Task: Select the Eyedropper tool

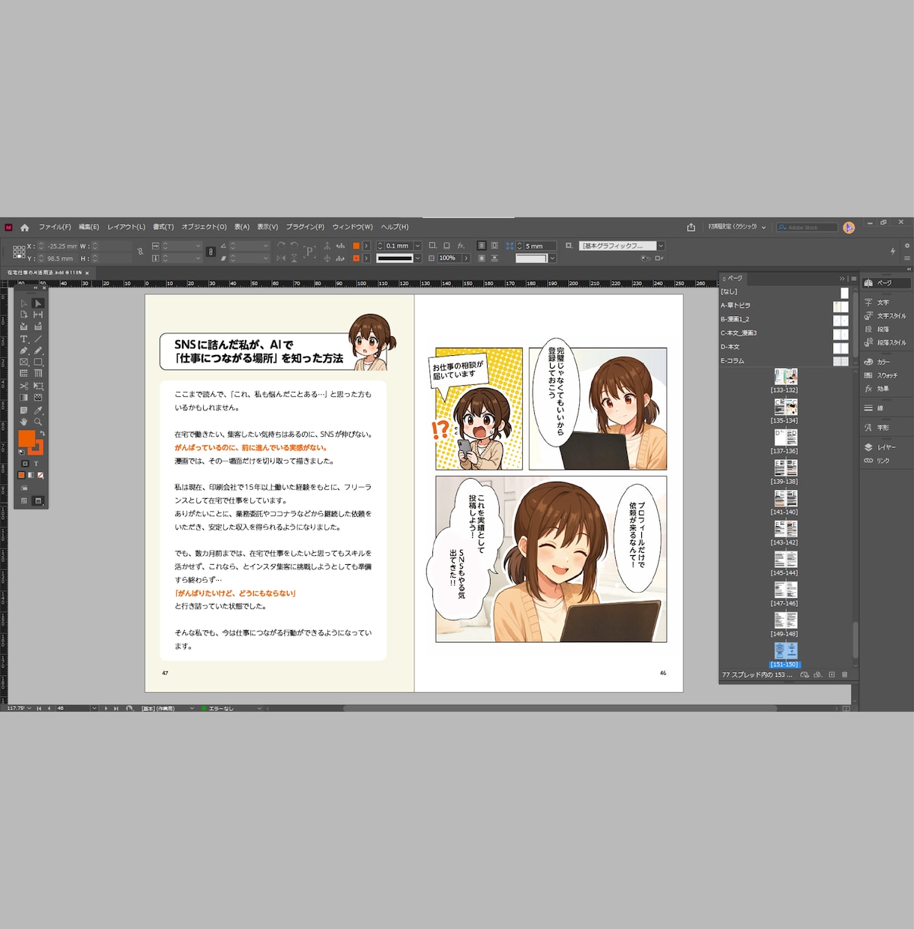Action: click(x=38, y=410)
